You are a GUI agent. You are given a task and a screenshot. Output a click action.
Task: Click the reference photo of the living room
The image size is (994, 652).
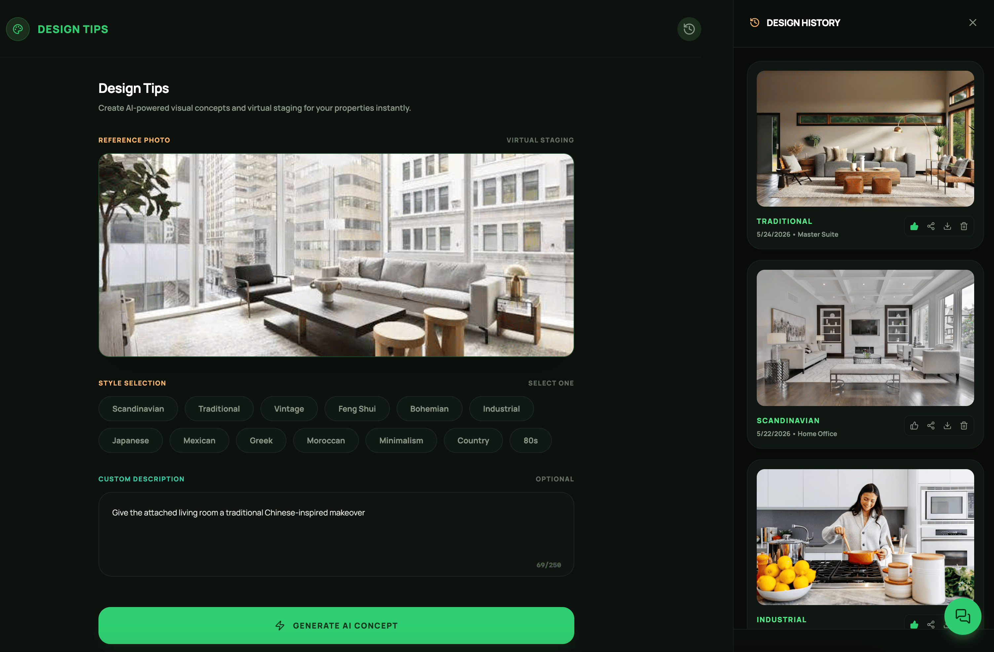(336, 255)
